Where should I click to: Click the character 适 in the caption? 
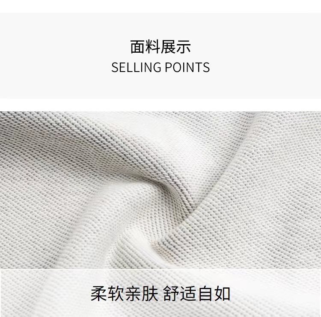coord(188,293)
